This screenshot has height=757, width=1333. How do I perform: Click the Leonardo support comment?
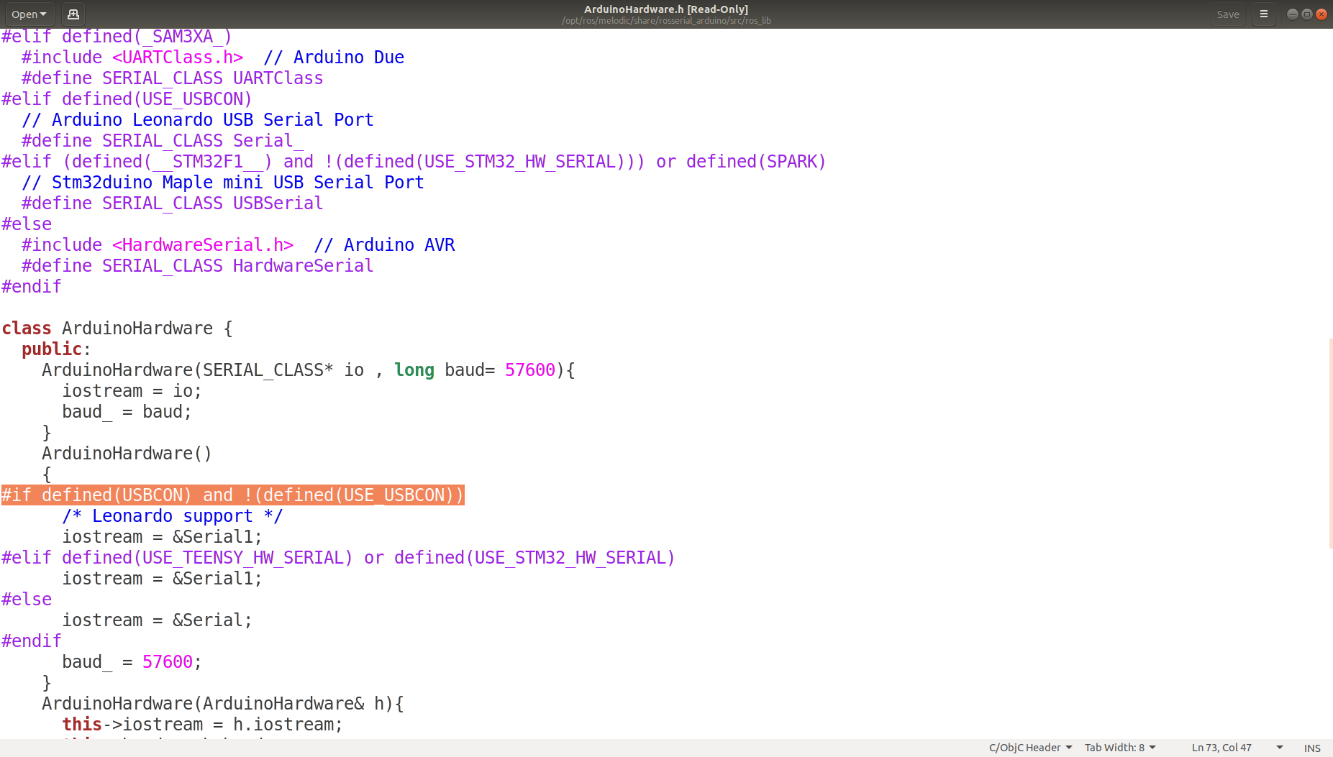pos(173,515)
